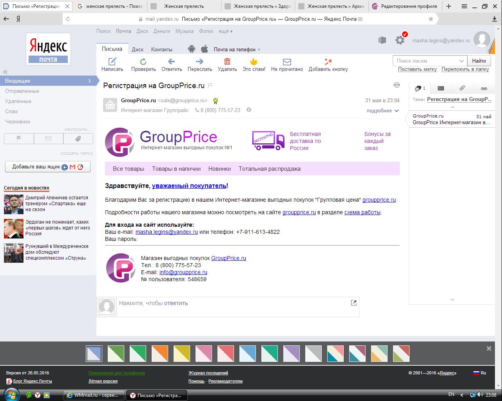Check for new mail with Проверить

coord(143,65)
